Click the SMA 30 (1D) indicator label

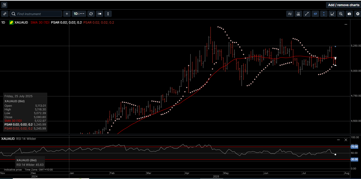click(40, 23)
